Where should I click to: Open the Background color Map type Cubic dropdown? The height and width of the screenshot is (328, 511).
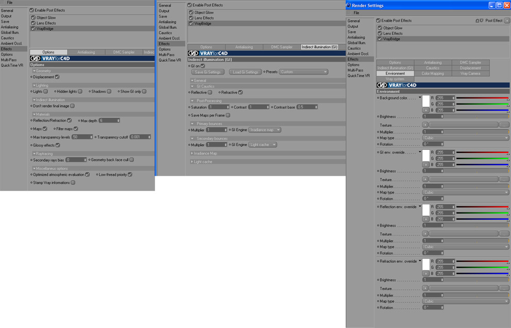[465, 138]
